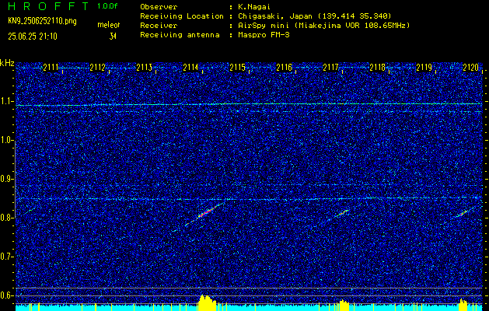The width and height of the screenshot is (489, 311).
Task: Click time marker 2119
Action: click(x=424, y=67)
